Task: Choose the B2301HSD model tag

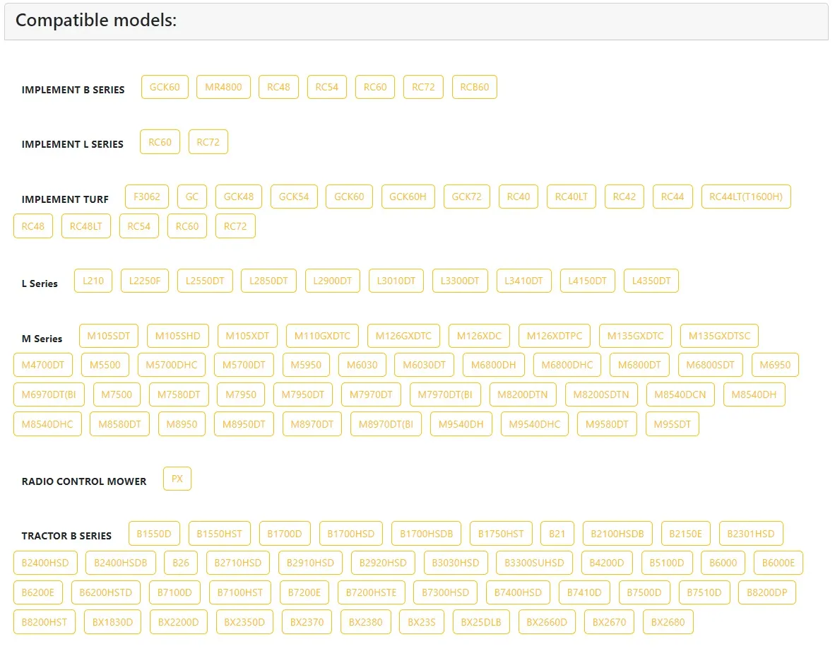Action: [x=750, y=534]
